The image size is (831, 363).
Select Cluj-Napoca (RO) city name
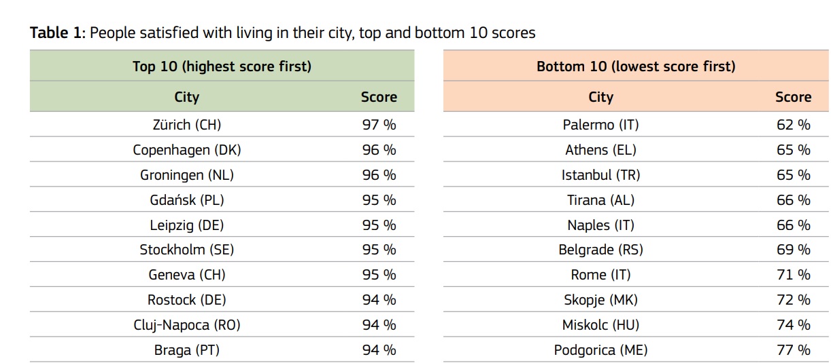[x=187, y=324]
